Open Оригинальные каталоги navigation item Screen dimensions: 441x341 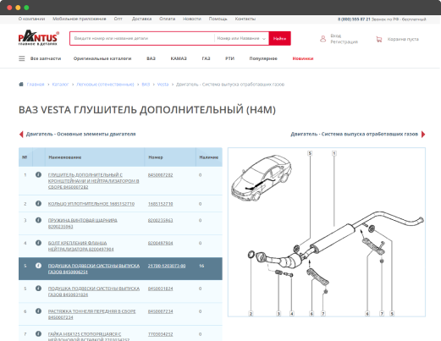click(x=102, y=58)
